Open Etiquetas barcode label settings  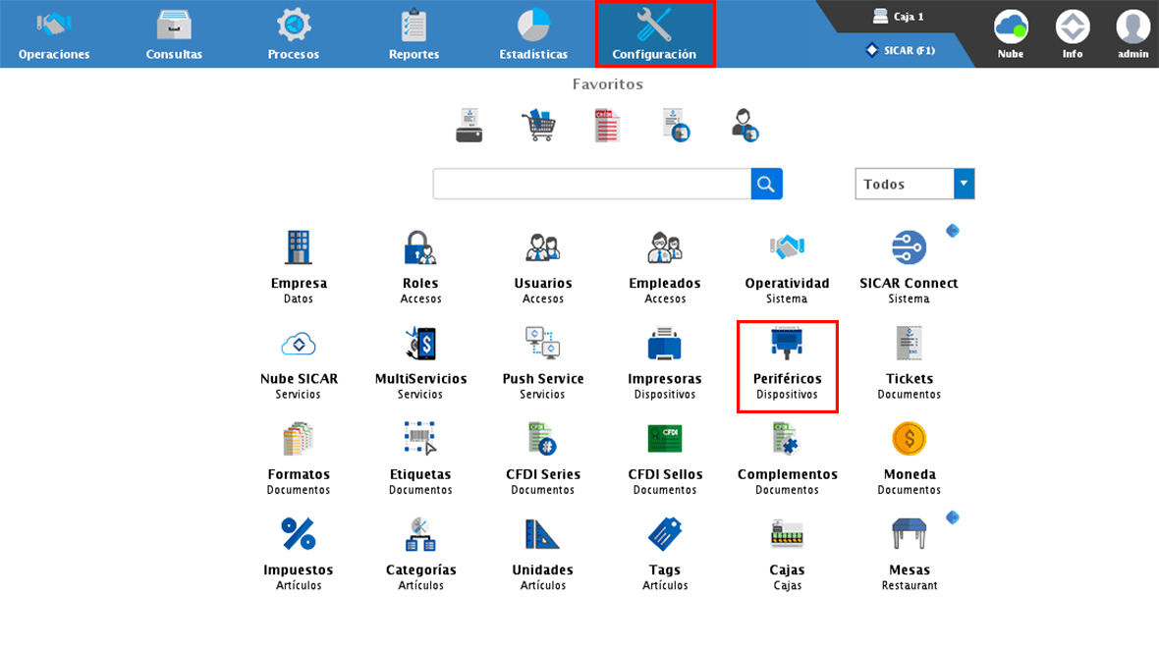coord(420,440)
